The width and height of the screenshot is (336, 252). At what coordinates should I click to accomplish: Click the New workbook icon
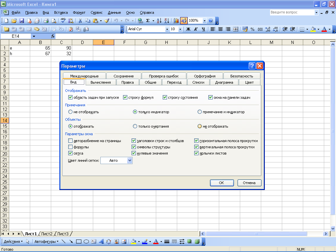pos(7,21)
